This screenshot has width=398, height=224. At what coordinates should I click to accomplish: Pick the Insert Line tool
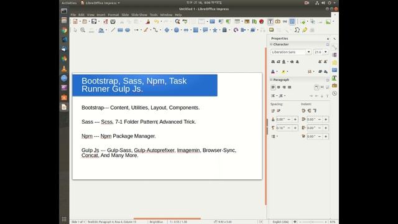coord(113,30)
